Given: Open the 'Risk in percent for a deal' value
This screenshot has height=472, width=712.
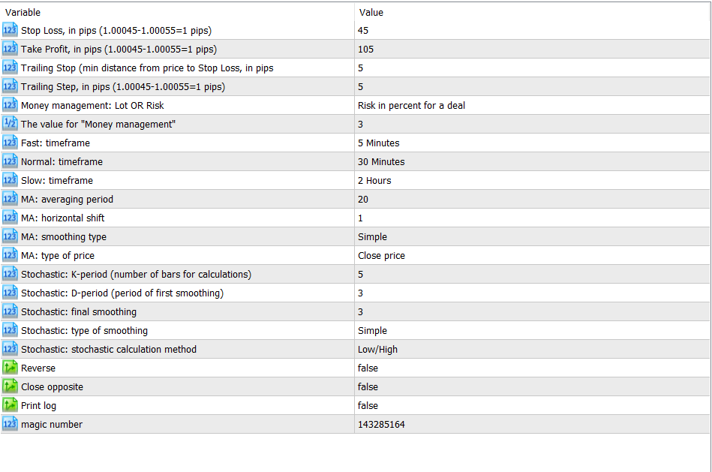Looking at the screenshot, I should pos(411,105).
